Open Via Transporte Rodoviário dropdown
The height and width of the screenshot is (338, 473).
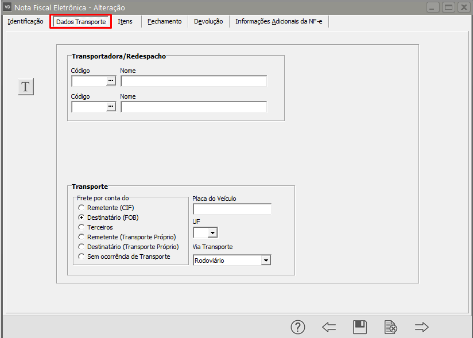point(266,261)
